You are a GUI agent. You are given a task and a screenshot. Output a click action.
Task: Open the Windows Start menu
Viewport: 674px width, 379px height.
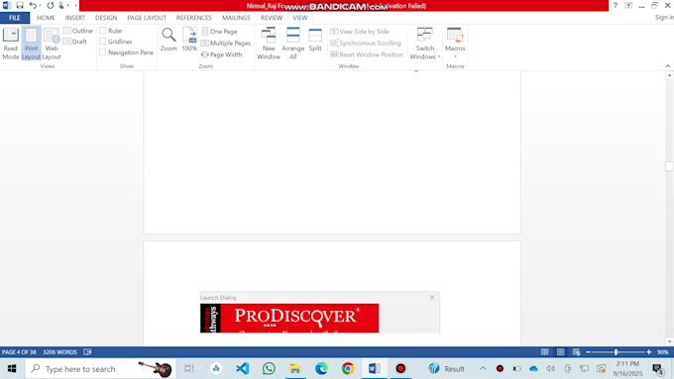12,369
